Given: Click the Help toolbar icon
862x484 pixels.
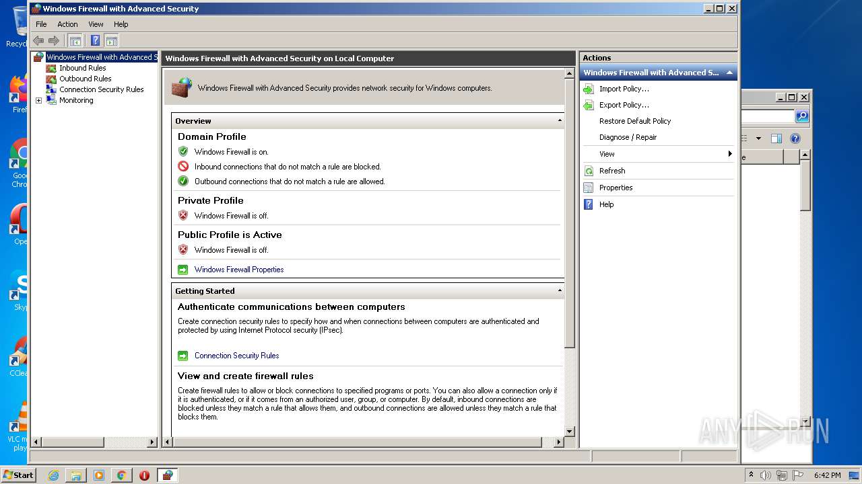Looking at the screenshot, I should [x=95, y=40].
